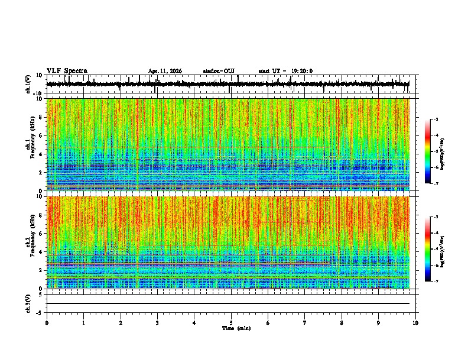Screen dimensions: 468x362
Task: Click the flat ch.3 voltage trace line
Action: (x=228, y=303)
